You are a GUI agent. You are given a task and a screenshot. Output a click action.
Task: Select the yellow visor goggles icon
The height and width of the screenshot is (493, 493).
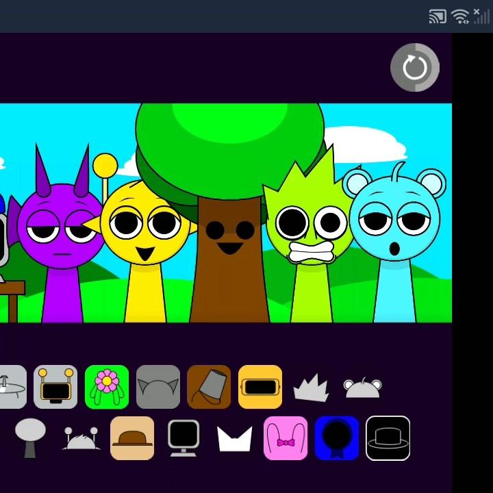260,387
